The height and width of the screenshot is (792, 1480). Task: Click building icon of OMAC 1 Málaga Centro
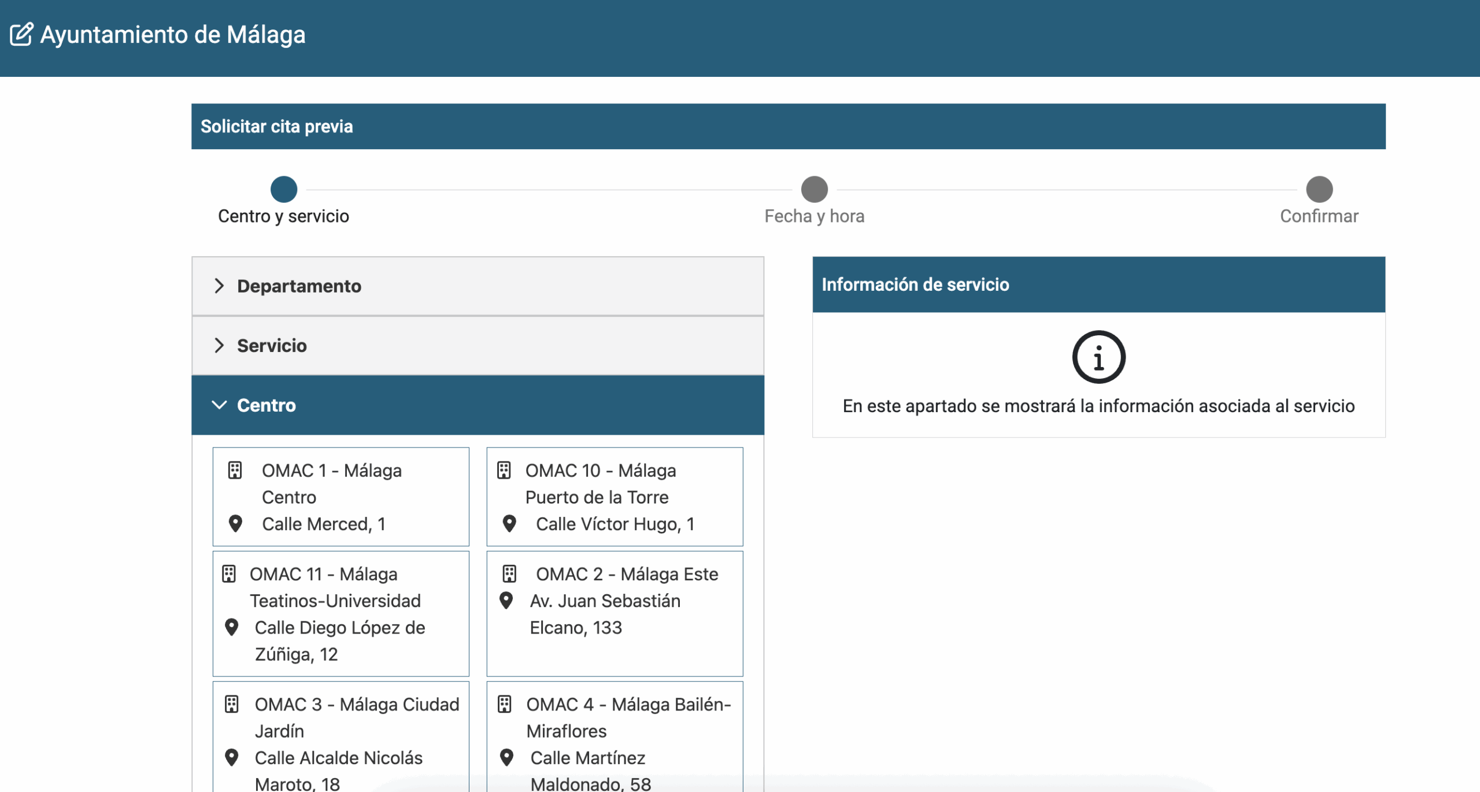235,470
